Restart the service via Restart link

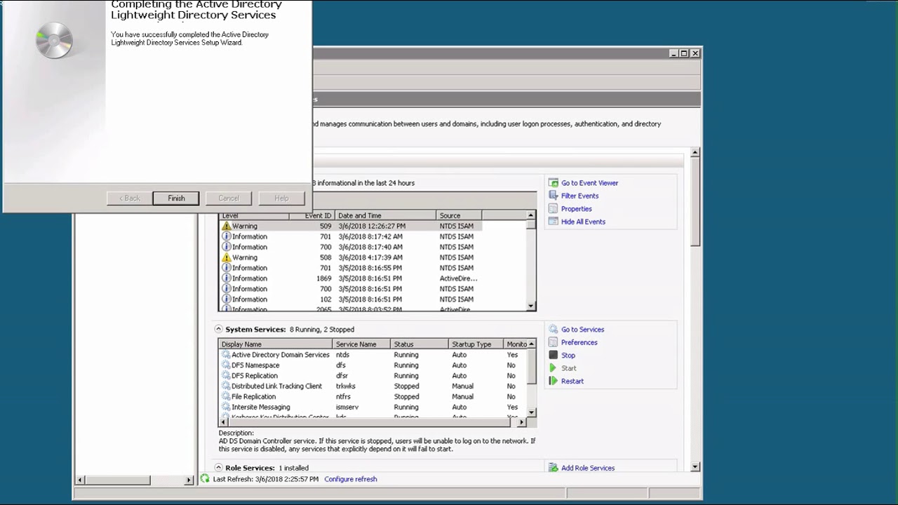click(x=572, y=382)
